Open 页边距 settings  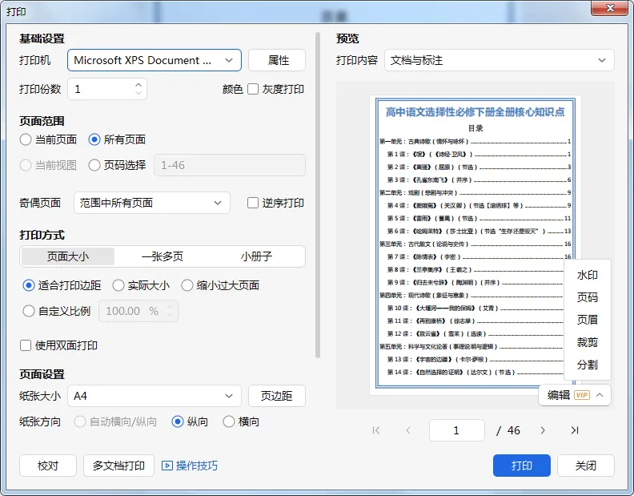click(277, 396)
